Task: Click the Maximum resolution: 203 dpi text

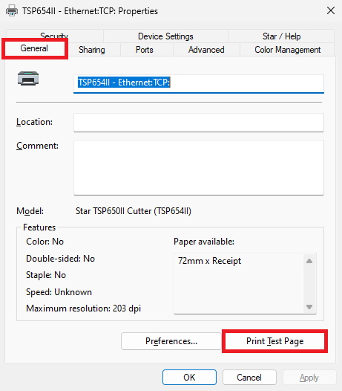Action: click(83, 308)
